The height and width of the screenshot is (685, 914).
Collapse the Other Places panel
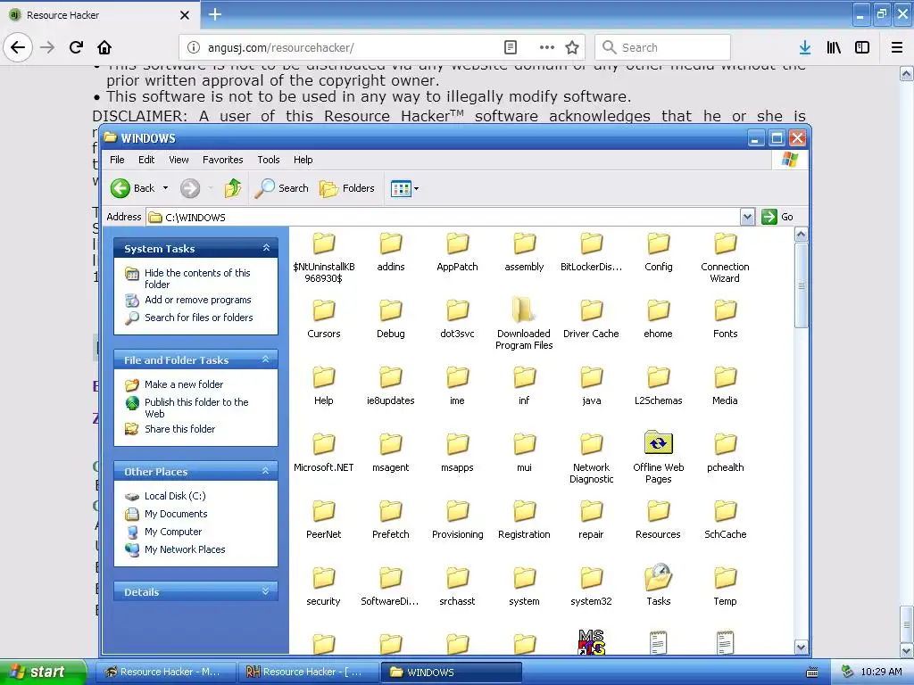(x=266, y=471)
